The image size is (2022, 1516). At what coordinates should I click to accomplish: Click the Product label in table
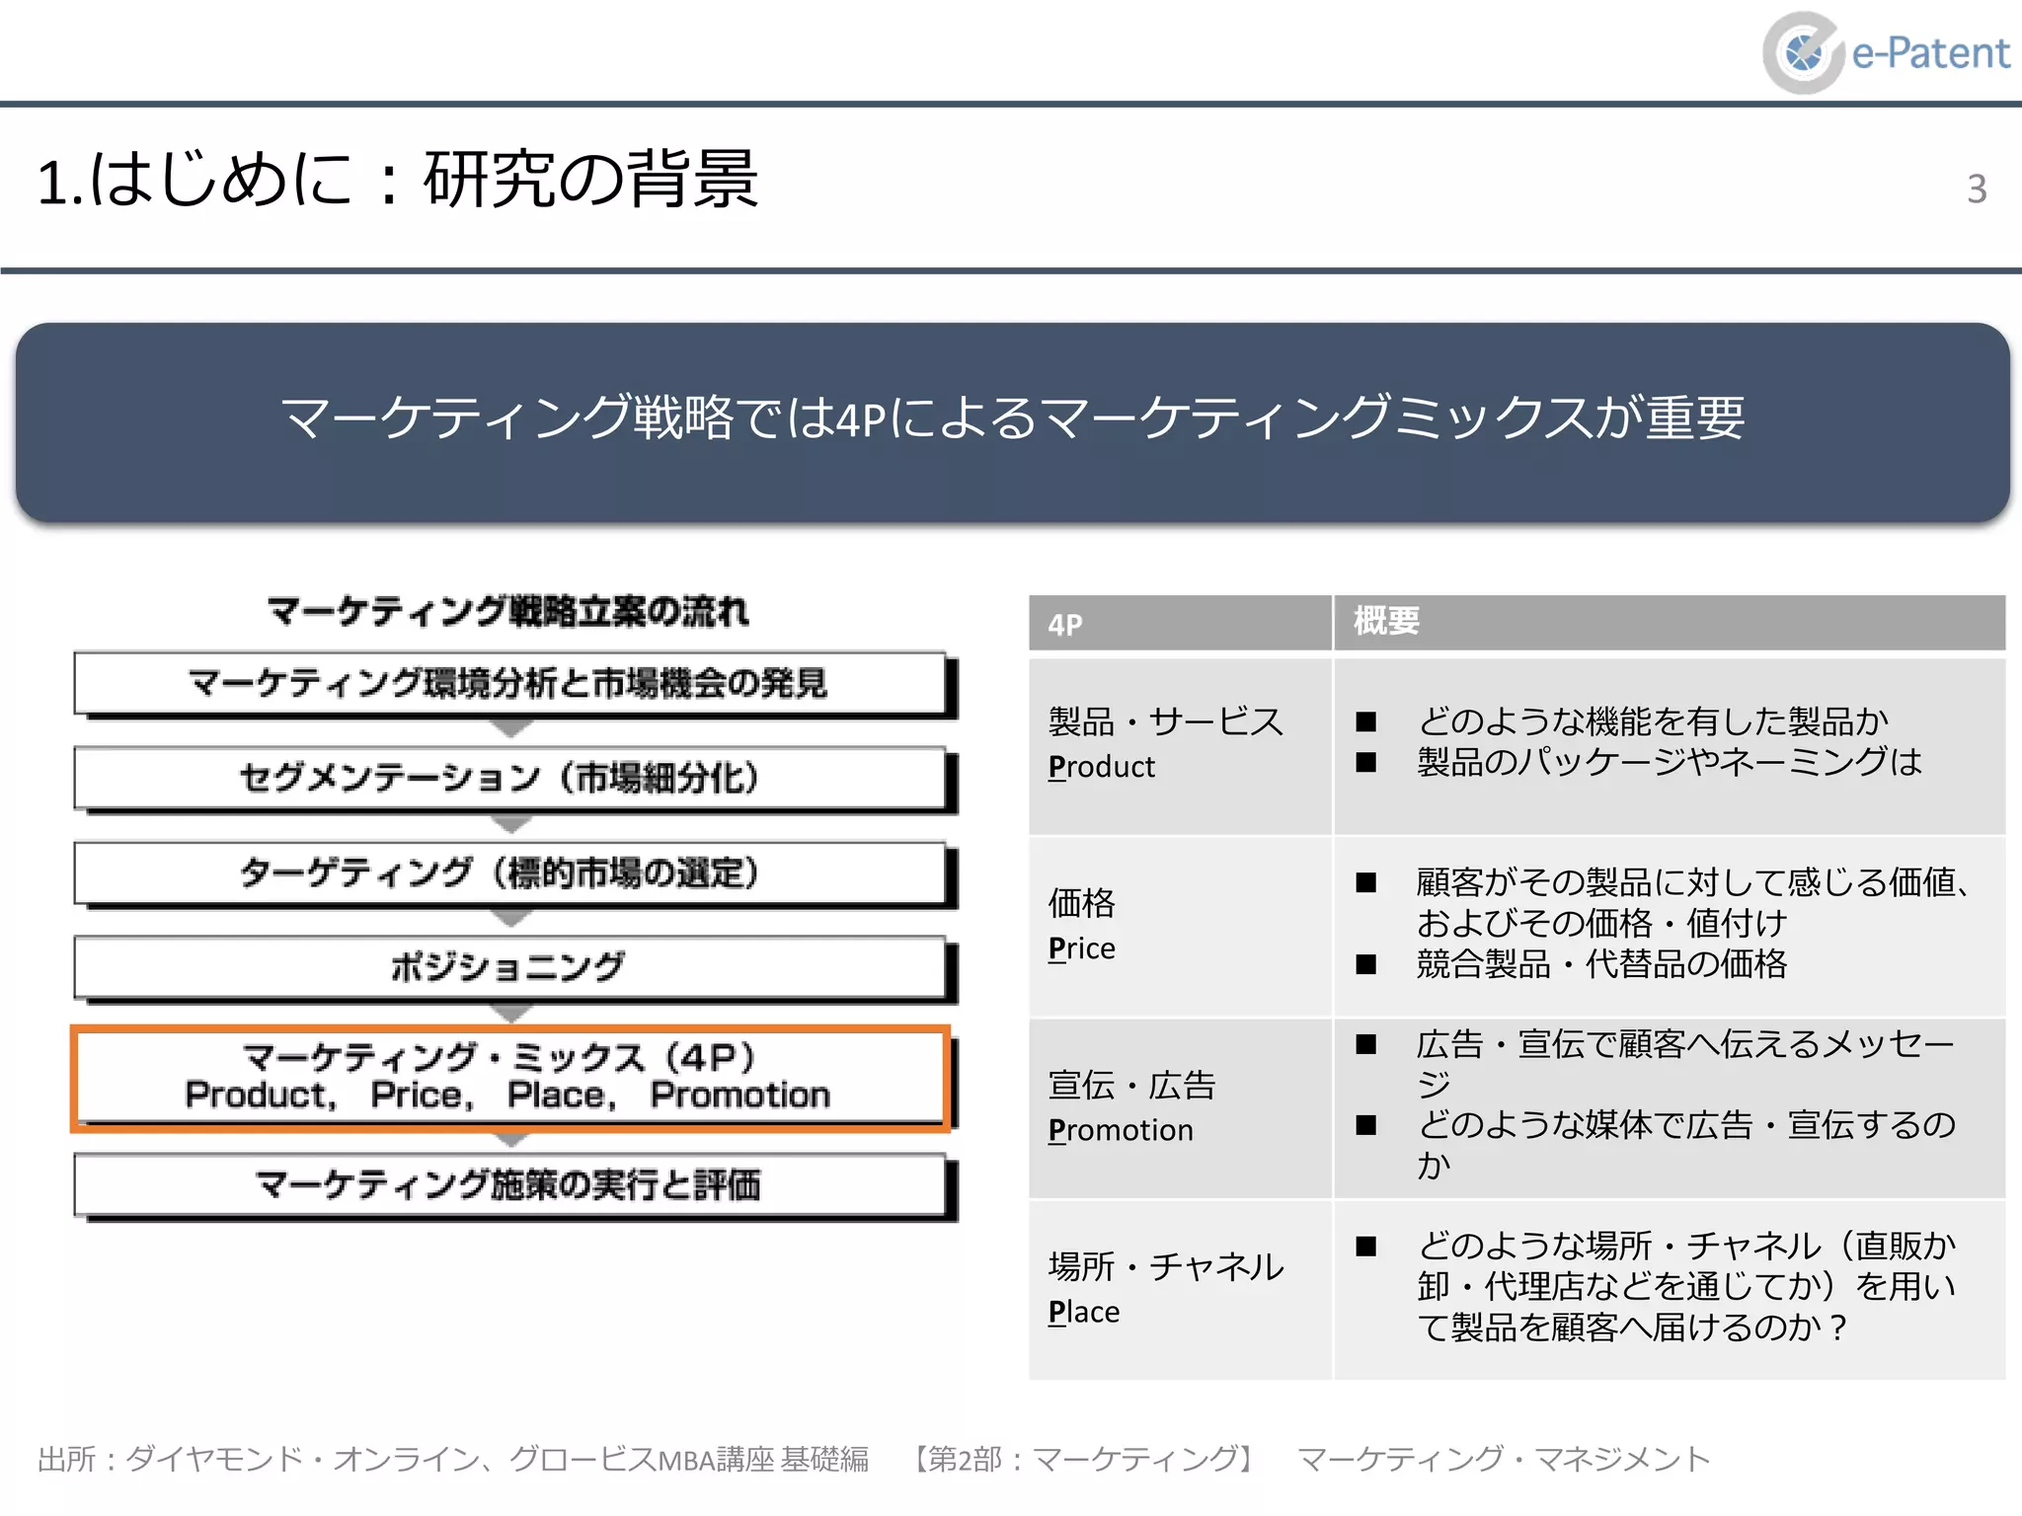(x=1101, y=767)
